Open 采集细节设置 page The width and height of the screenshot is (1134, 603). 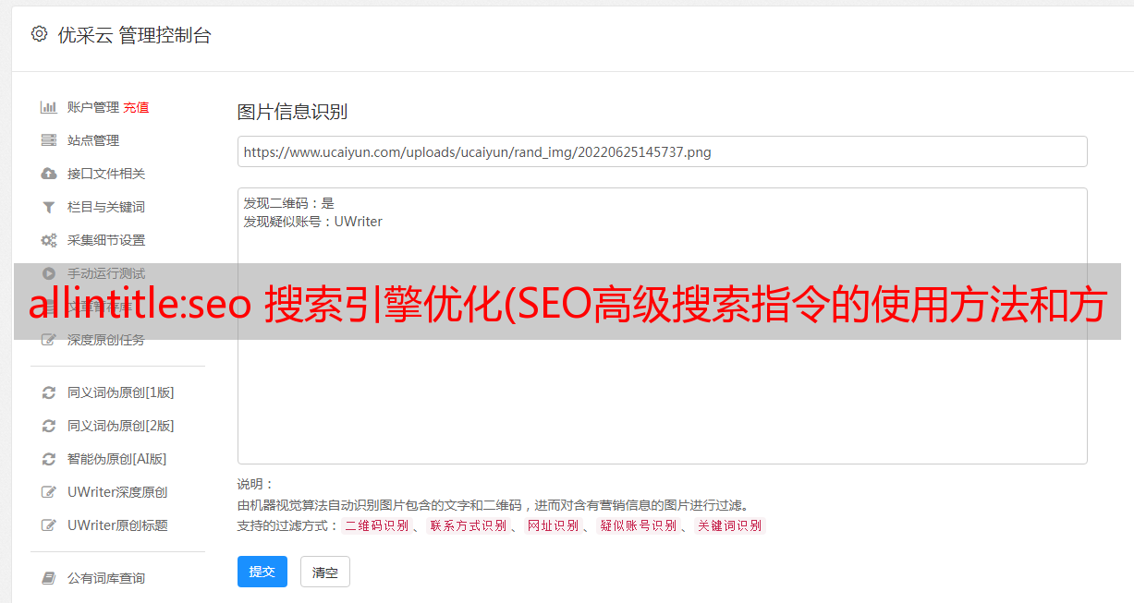106,240
